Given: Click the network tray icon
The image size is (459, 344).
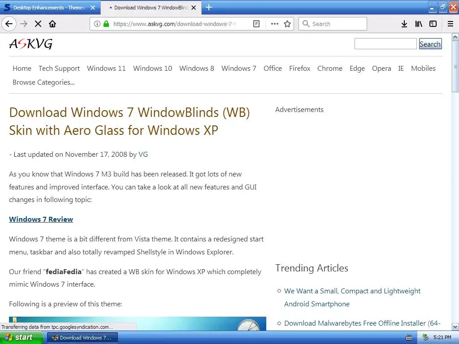Looking at the screenshot, I should click(425, 338).
